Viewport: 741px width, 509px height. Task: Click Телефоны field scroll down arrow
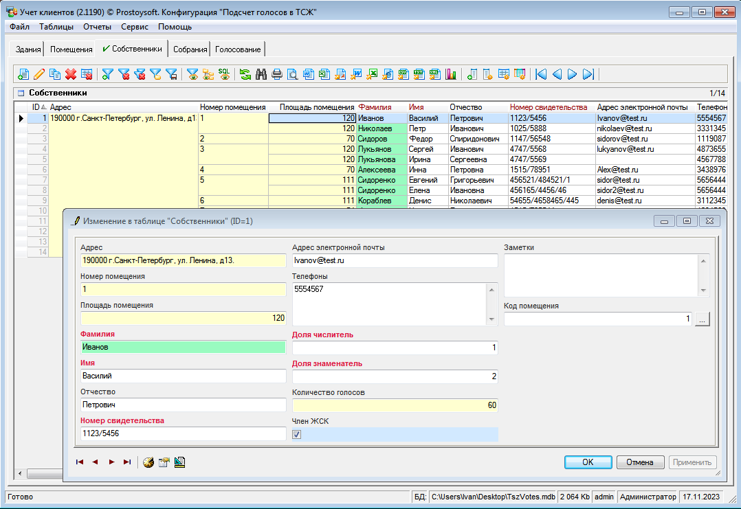click(x=491, y=319)
